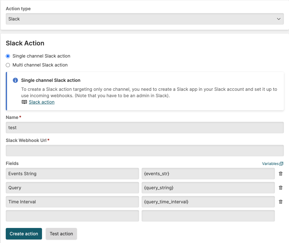Click the info icon beside Single channel Slack action
This screenshot has height=243, width=289.
click(x=15, y=80)
